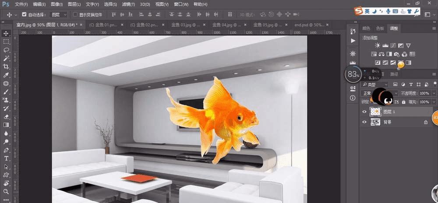This screenshot has width=438, height=203.
Task: Select the Rectangular Marquee tool
Action: tap(6, 42)
